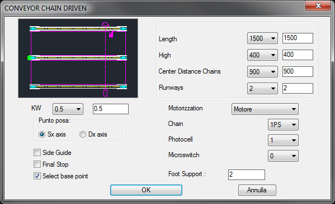Cancel with the Annulla button

tap(257, 190)
